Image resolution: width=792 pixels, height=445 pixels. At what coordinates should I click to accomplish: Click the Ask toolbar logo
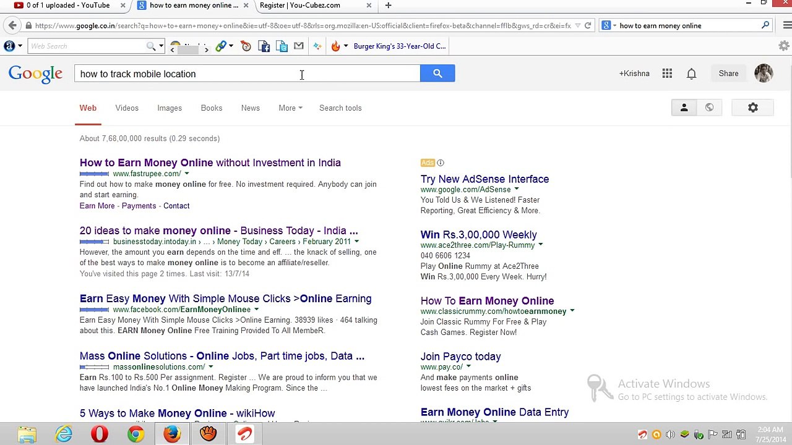pyautogui.click(x=9, y=46)
